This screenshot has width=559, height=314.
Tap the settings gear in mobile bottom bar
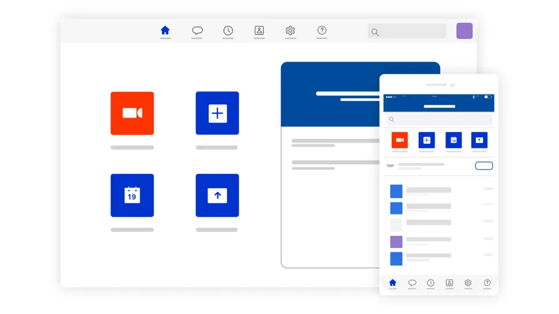(468, 283)
